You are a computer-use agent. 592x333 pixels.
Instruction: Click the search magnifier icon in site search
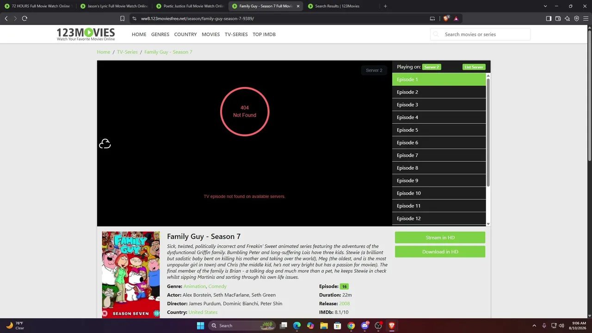pos(436,34)
